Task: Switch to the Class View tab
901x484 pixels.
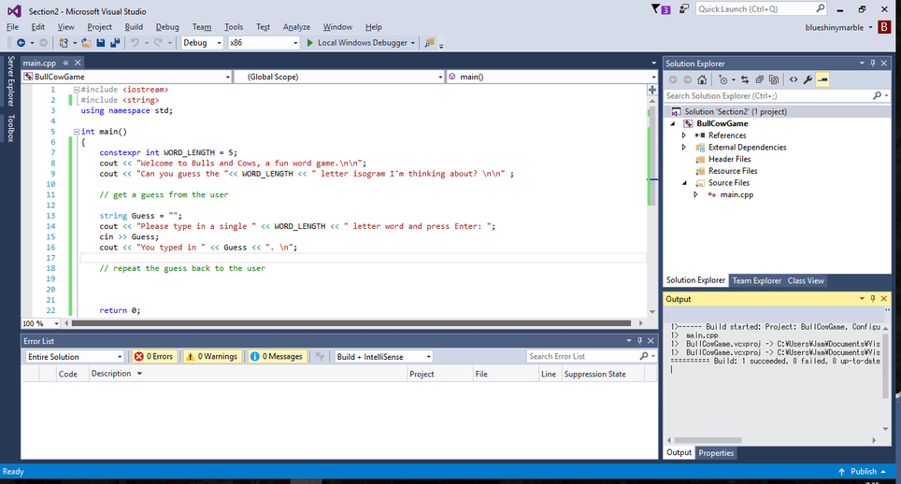Action: (806, 280)
